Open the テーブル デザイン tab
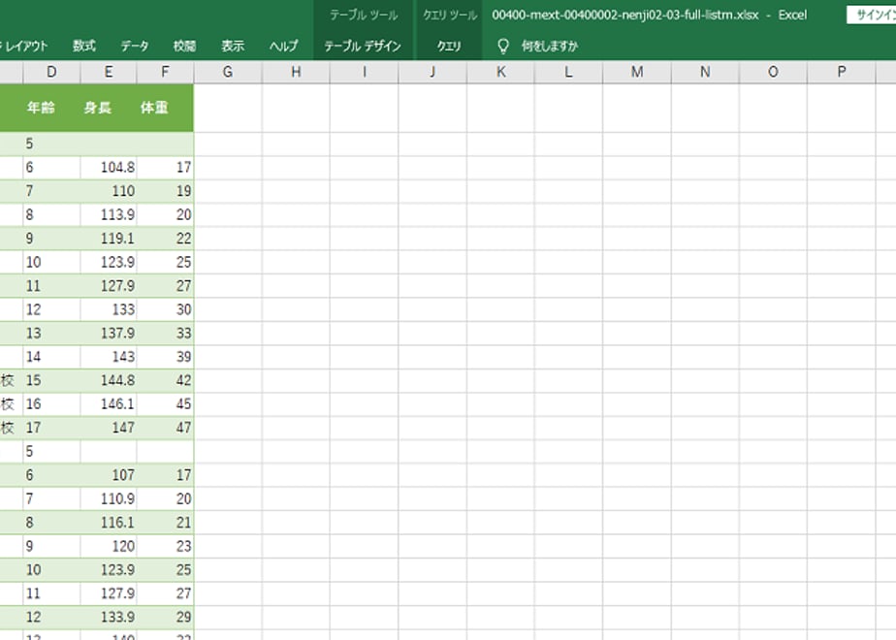This screenshot has width=896, height=640. 363,47
